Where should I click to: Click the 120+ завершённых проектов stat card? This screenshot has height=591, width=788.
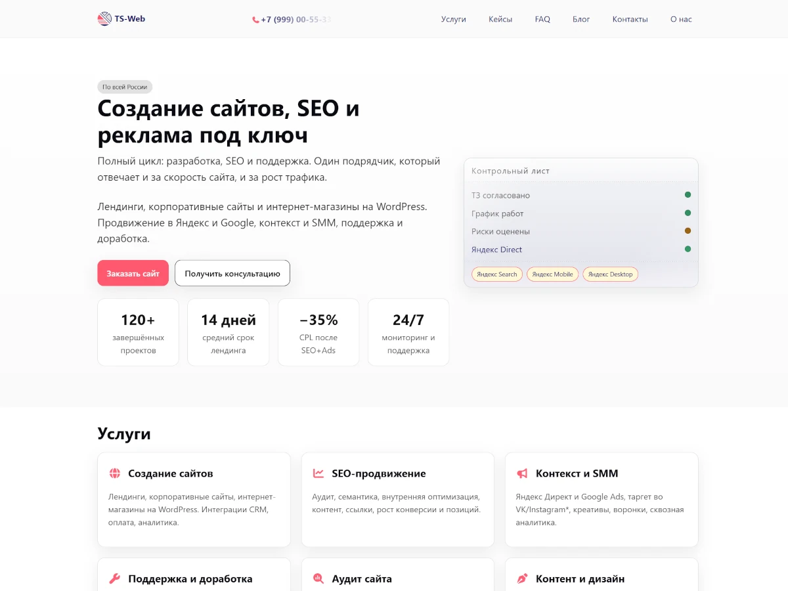coord(138,332)
